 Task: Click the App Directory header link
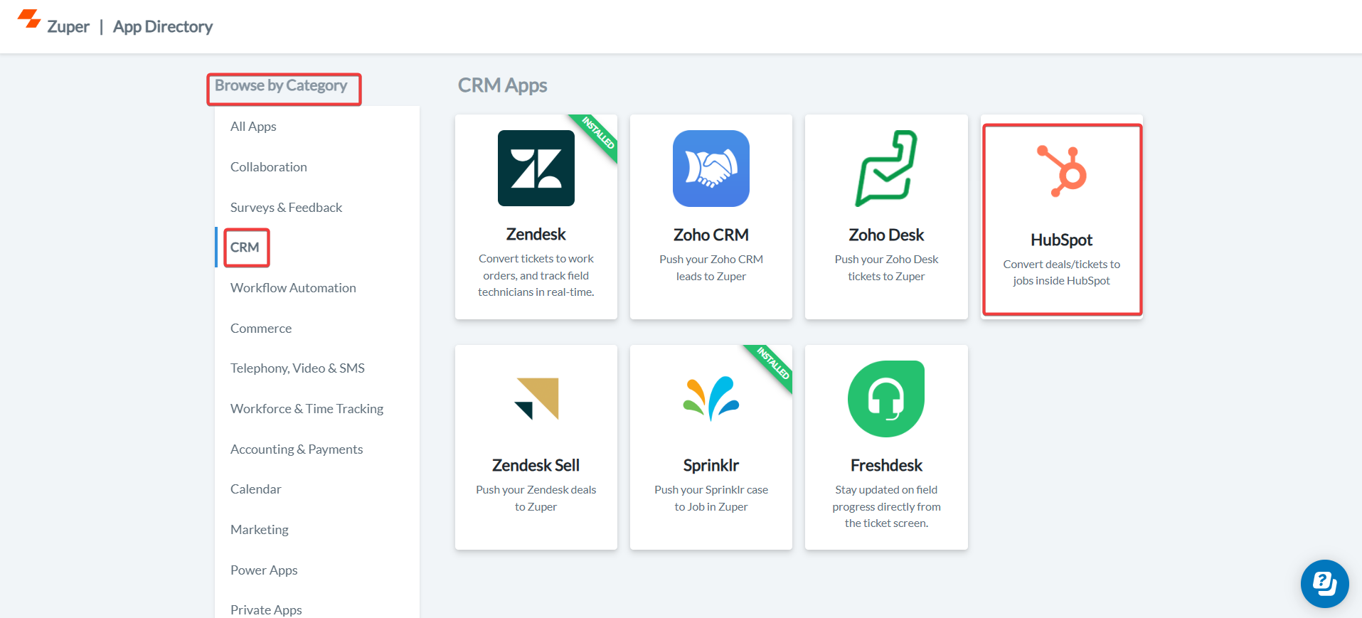click(163, 27)
